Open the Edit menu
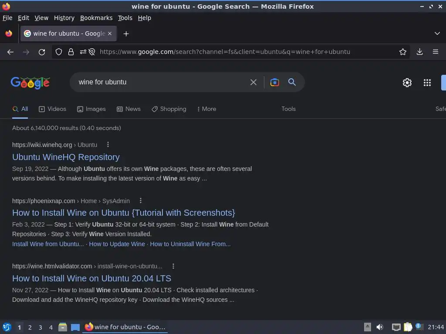 [x=24, y=18]
